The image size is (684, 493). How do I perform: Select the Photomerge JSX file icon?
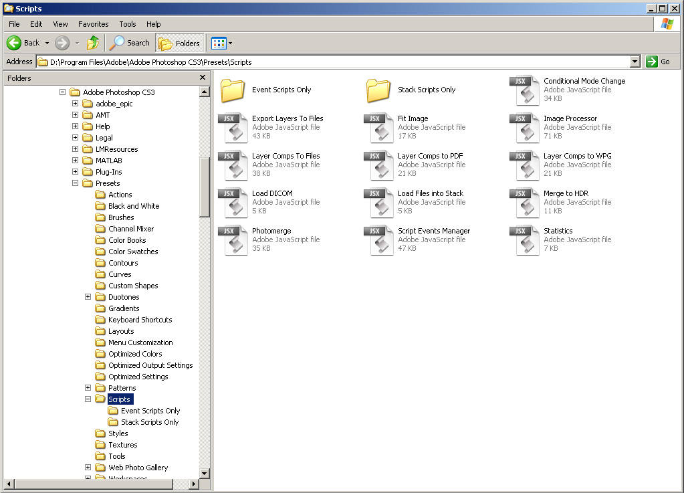[x=233, y=240]
